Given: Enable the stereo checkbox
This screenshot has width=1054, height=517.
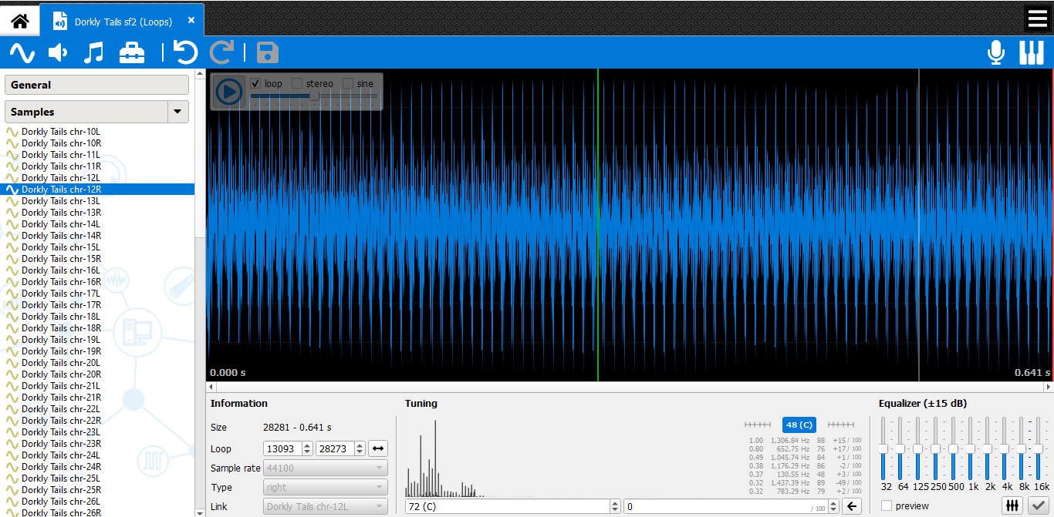Looking at the screenshot, I should 297,83.
